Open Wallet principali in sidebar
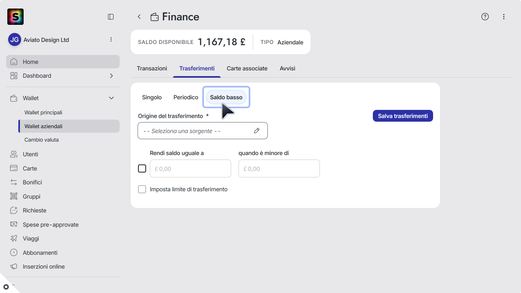This screenshot has height=293, width=521. (x=43, y=112)
